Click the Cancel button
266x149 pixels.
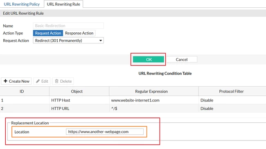(x=182, y=59)
